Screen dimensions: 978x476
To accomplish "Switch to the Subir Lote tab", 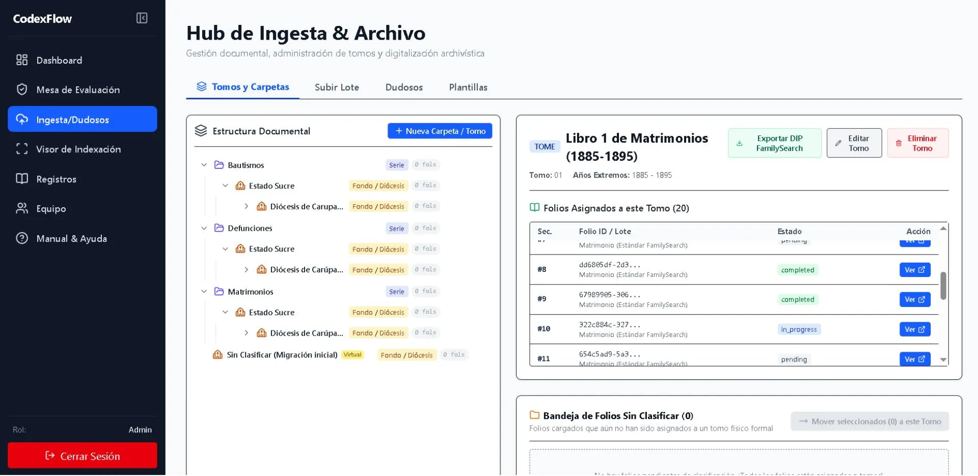I will tap(337, 87).
